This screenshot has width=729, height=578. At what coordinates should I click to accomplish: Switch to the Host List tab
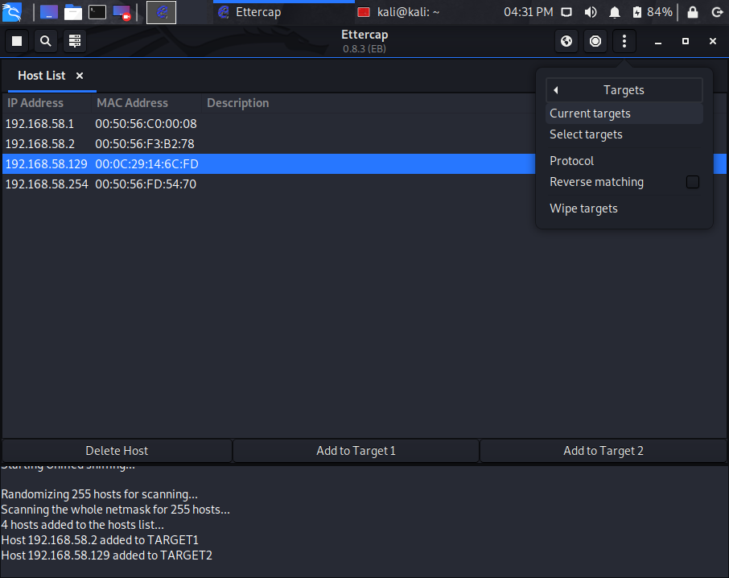click(x=41, y=76)
